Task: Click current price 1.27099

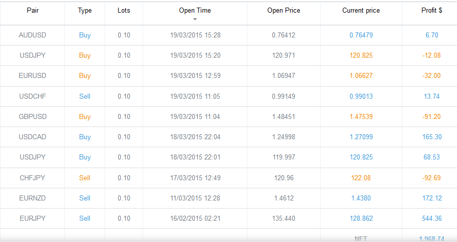Action: click(361, 137)
